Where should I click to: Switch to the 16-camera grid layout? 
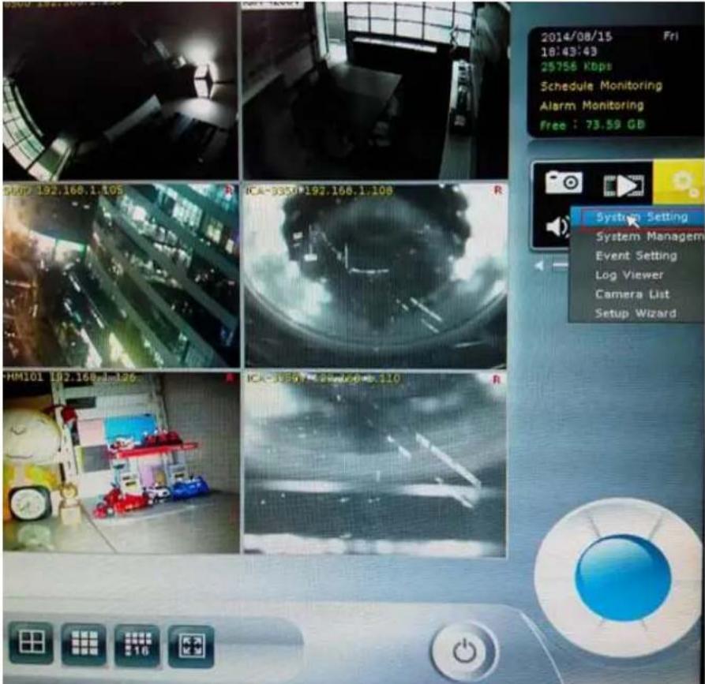[137, 645]
